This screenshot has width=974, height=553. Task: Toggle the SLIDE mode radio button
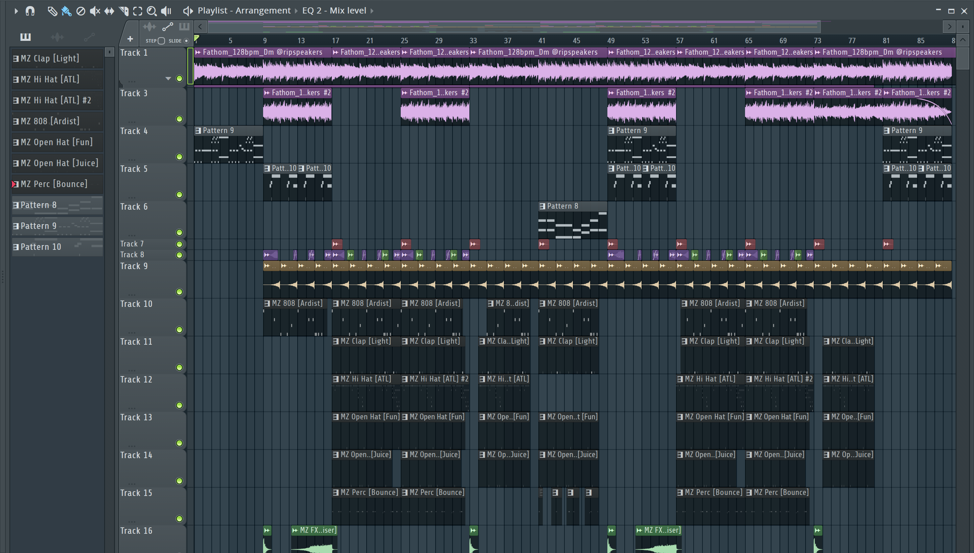pyautogui.click(x=186, y=41)
